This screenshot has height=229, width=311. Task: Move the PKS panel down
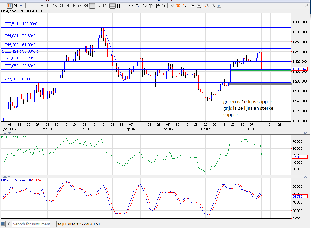(x=9, y=176)
